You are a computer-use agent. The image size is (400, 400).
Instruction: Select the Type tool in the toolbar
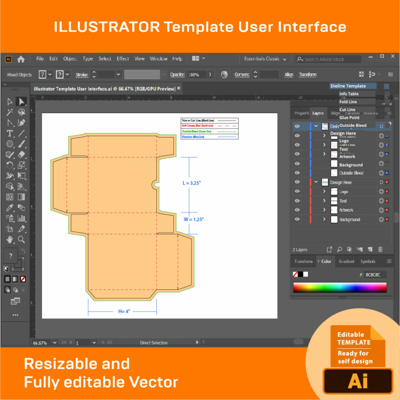[x=10, y=132]
